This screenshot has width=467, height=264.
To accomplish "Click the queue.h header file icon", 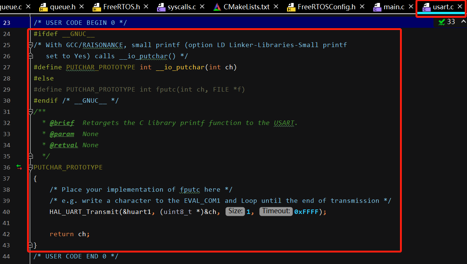I will [43, 7].
